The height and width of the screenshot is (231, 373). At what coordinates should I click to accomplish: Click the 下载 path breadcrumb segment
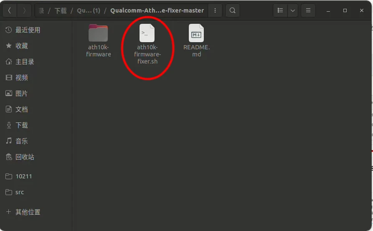tap(61, 10)
